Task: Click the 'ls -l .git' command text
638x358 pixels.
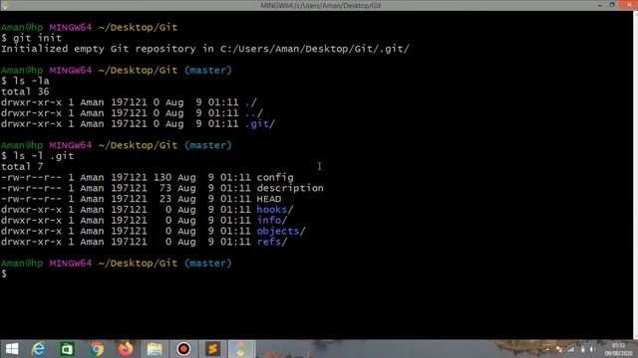Action: point(44,156)
